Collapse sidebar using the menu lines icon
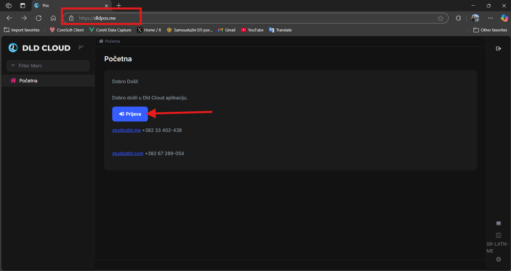 click(x=81, y=47)
